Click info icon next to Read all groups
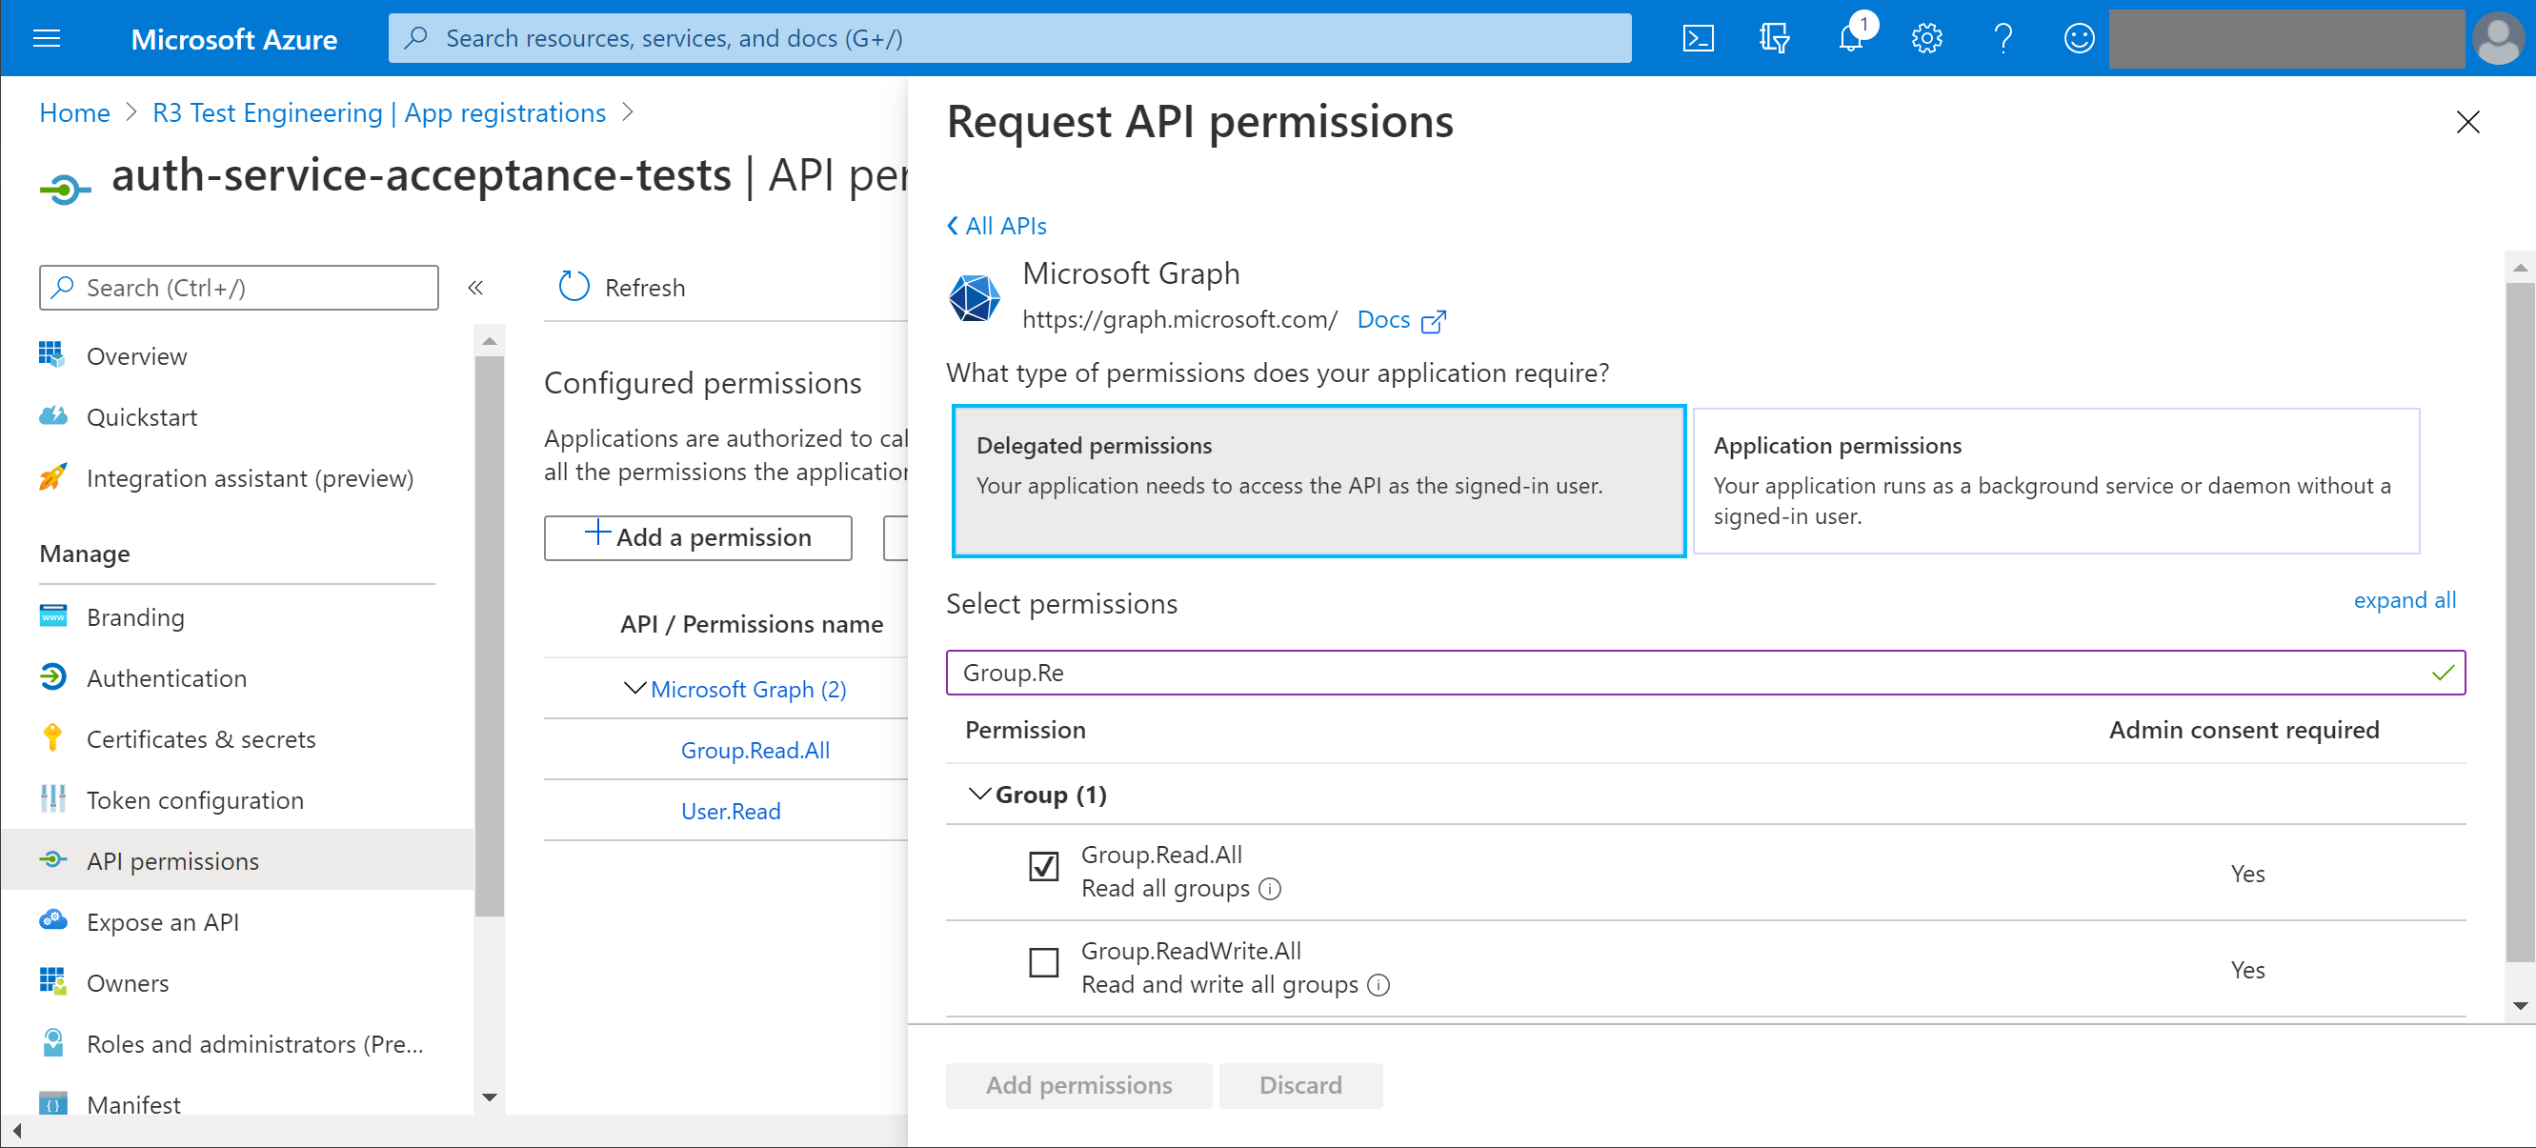This screenshot has height=1148, width=2536. [x=1270, y=889]
